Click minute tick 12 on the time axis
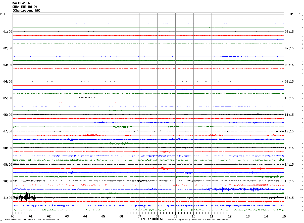This screenshot has width=304, height=223. pyautogui.click(x=230, y=216)
